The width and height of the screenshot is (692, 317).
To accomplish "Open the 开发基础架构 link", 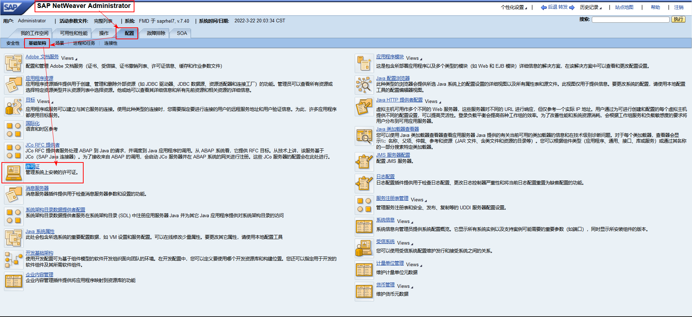I will (39, 253).
